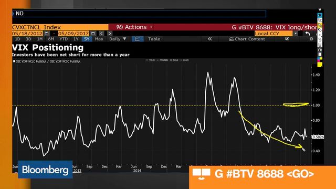This screenshot has height=189, width=336.
Task: Select the 5Y range tab
Action: [x=87, y=39]
